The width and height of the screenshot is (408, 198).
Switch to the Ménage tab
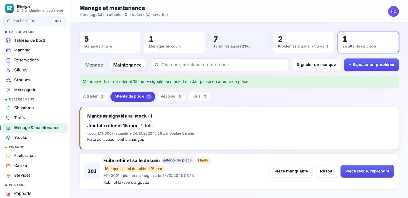point(94,65)
